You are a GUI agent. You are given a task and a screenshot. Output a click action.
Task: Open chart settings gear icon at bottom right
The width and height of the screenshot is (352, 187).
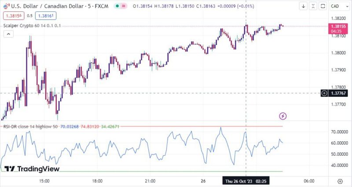point(340,181)
